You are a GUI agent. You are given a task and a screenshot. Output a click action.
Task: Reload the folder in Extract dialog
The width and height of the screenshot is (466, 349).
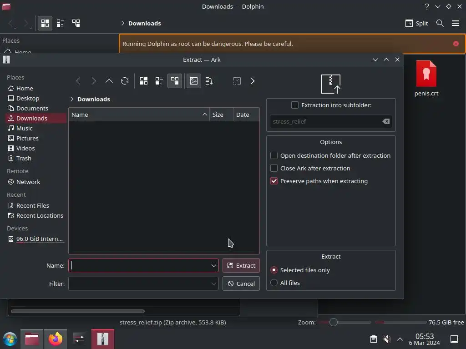(x=125, y=81)
